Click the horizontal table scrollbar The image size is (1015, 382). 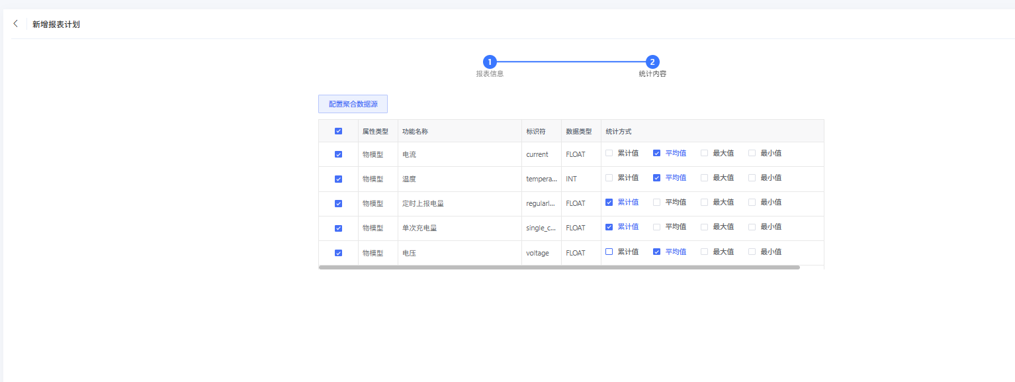559,267
